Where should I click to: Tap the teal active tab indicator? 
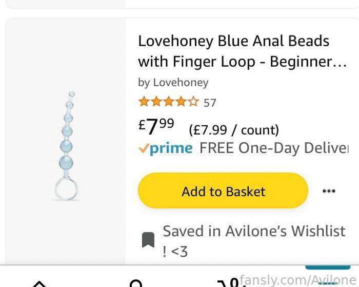click(x=328, y=267)
